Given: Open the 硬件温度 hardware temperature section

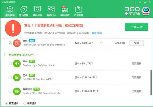Looking at the screenshot, I should (x=65, y=11).
